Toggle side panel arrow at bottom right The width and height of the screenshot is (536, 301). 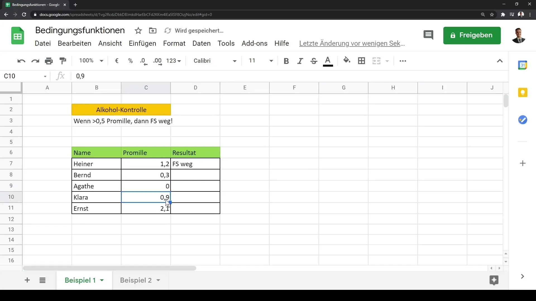[x=522, y=276]
